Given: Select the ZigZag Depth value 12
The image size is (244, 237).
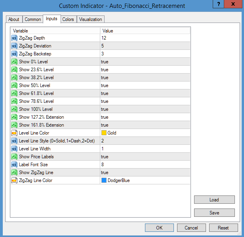Looking at the screenshot, I should pyautogui.click(x=104, y=38).
